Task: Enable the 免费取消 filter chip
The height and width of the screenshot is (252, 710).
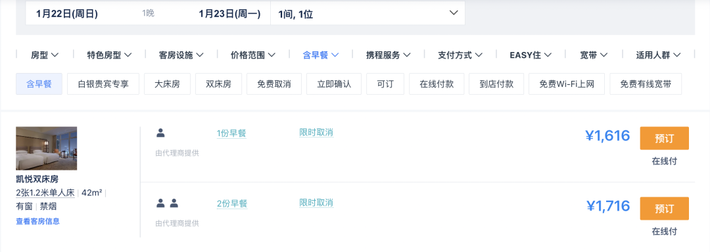Action: 274,84
